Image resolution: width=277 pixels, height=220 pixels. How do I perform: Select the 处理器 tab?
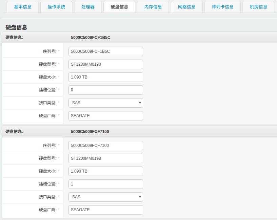pyautogui.click(x=87, y=7)
